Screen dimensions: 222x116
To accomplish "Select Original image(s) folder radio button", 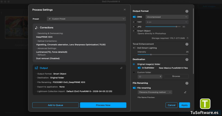I will tap(134, 64).
